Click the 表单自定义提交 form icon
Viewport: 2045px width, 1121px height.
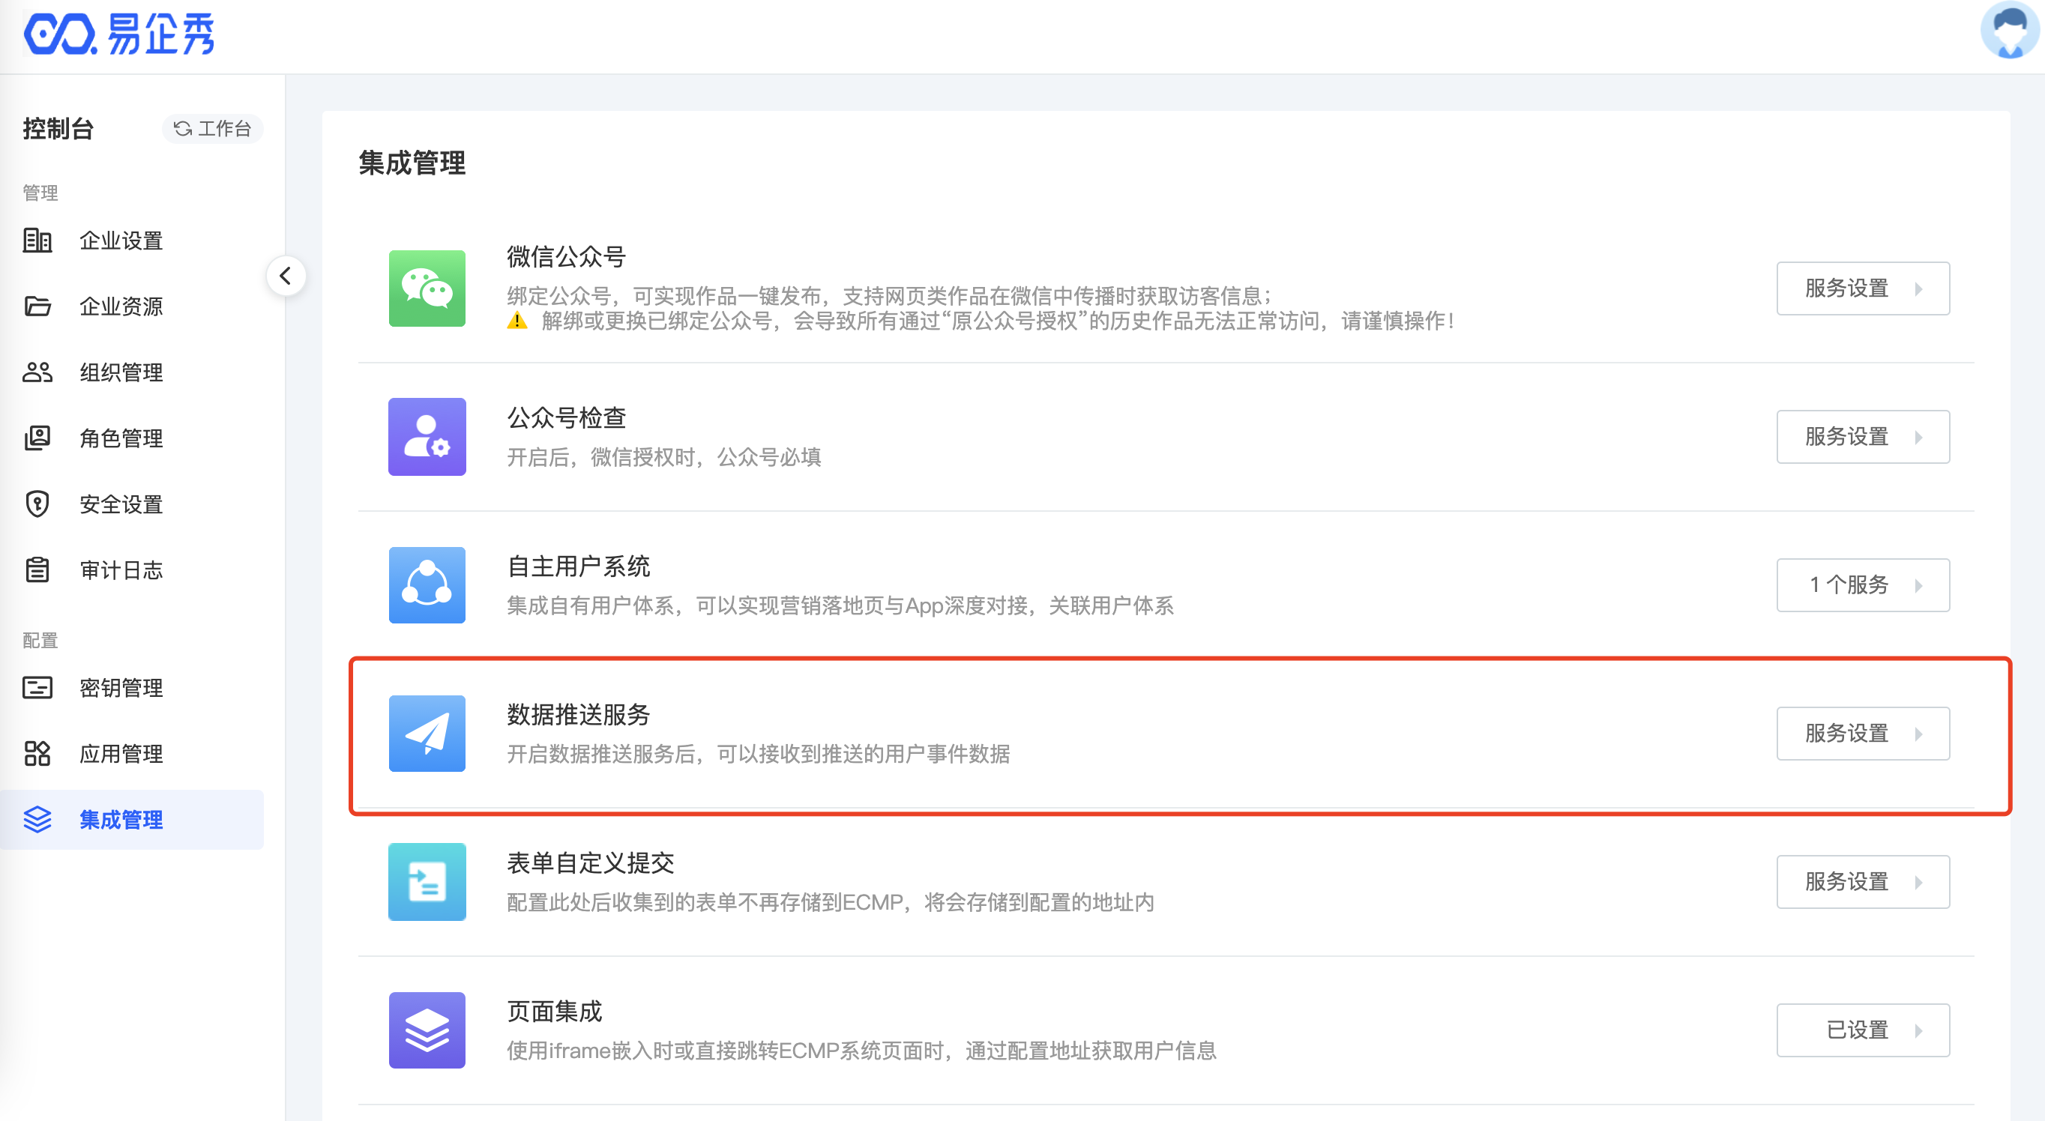click(427, 881)
